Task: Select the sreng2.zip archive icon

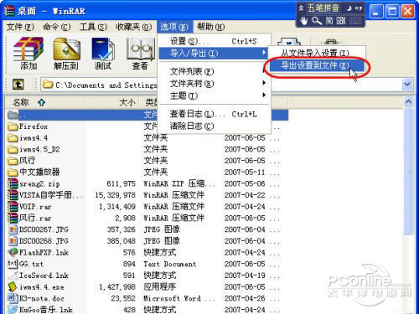Action: (x=13, y=183)
